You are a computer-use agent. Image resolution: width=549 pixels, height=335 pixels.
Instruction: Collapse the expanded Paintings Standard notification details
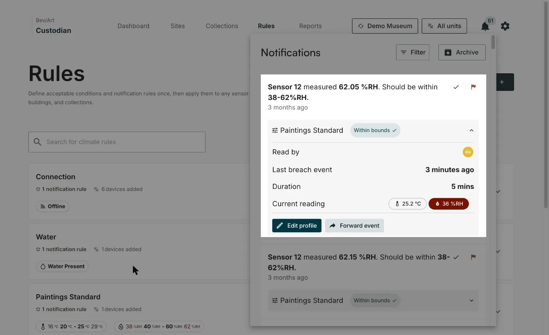[471, 130]
